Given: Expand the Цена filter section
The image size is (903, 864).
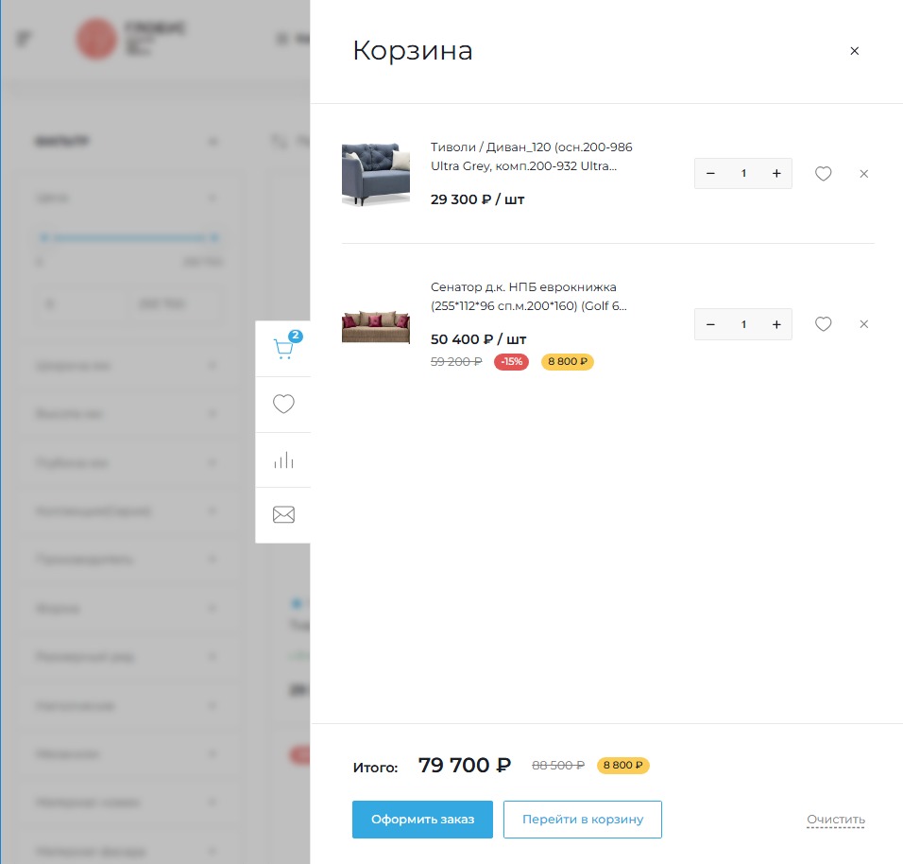Looking at the screenshot, I should pos(213,198).
